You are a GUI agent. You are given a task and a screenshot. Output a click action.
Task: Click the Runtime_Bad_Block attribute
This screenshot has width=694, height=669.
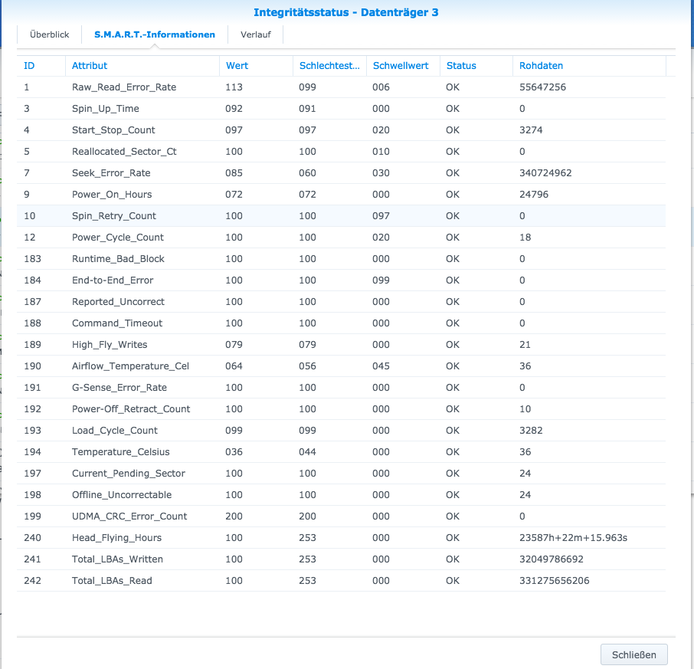pos(118,259)
